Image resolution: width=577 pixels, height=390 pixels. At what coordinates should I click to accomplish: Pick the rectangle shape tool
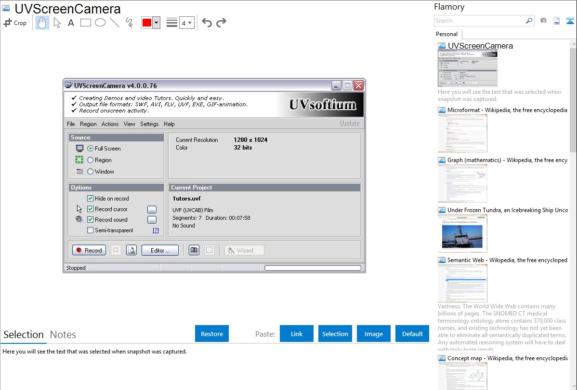tap(86, 23)
